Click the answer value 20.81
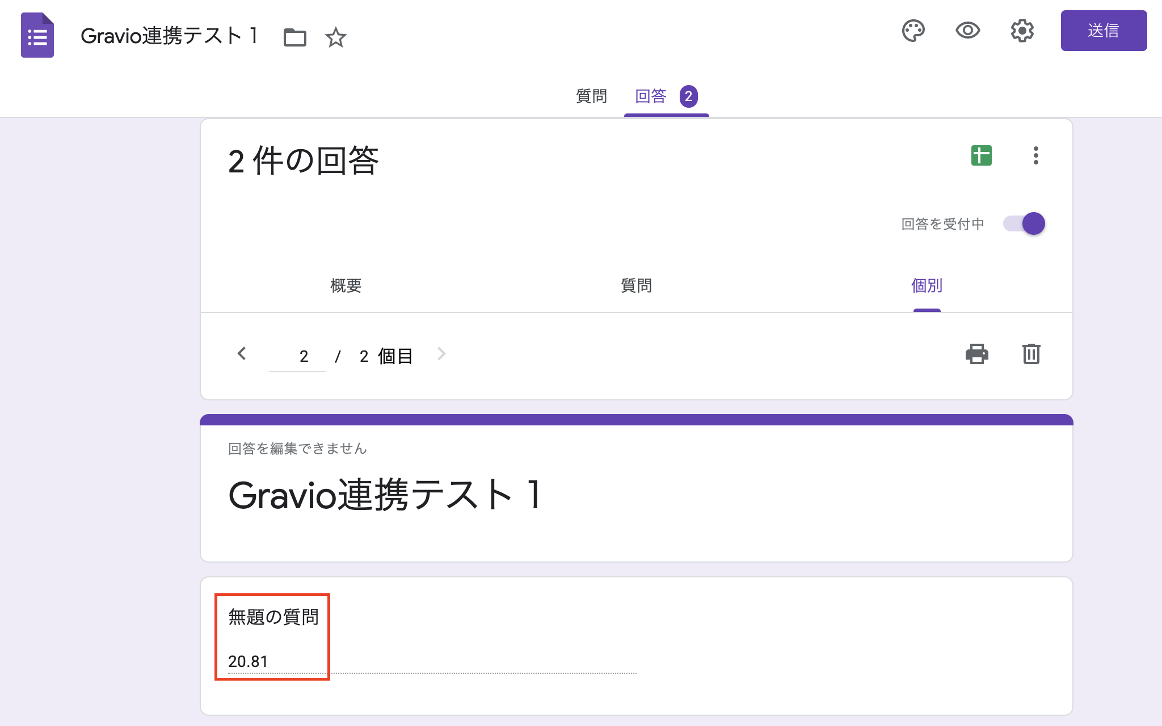1162x726 pixels. point(248,661)
